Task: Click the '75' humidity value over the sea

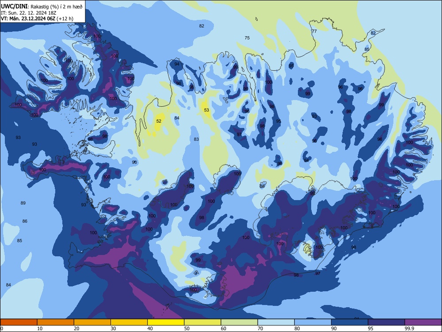Action: tap(247, 38)
